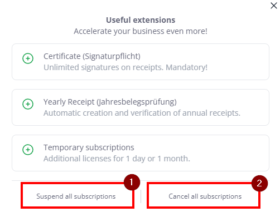The image size is (280, 212).
Task: Suspend all subscriptions
Action: coord(78,196)
